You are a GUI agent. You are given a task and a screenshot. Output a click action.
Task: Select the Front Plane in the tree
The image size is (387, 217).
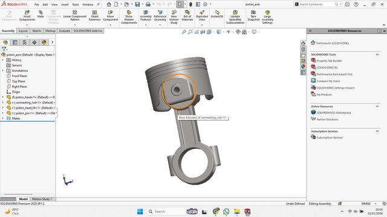[19, 76]
